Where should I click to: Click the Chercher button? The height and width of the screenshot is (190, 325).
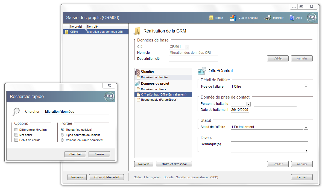(75, 154)
